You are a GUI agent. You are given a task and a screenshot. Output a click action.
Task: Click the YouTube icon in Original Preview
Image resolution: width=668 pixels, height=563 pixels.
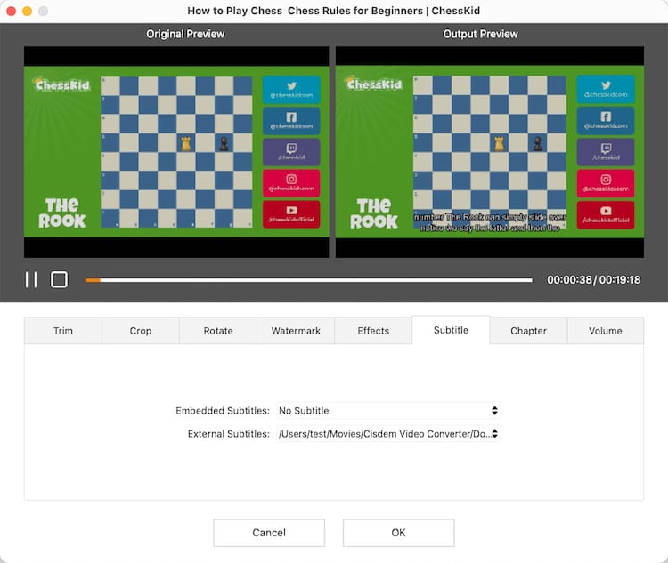pos(291,210)
